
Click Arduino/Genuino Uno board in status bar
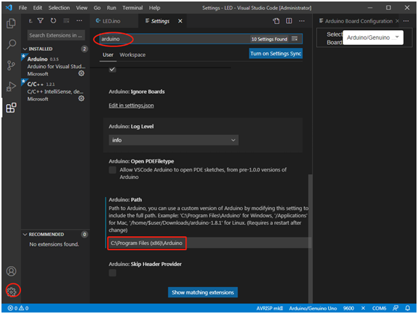coord(313,308)
